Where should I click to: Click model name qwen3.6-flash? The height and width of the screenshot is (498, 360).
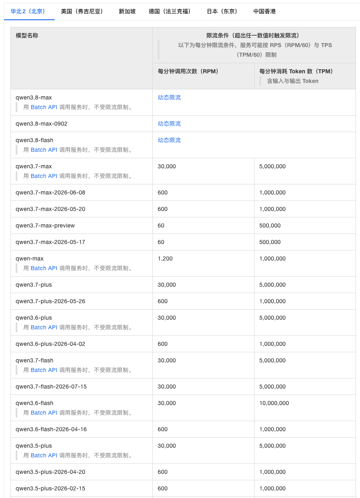click(x=35, y=403)
